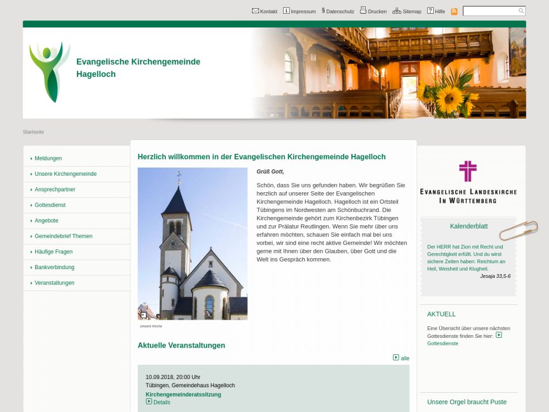
Task: Click the Hilfe question mark icon
Action: [430, 10]
